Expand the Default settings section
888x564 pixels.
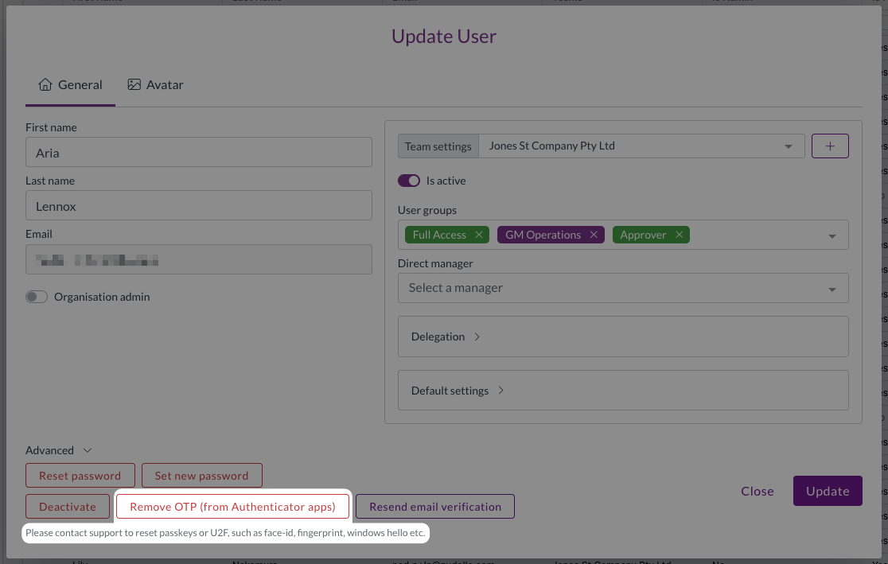pos(458,391)
